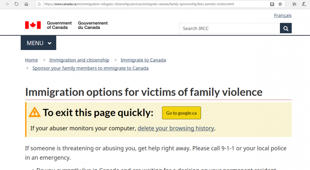Reload the page with the refresh icon
The width and height of the screenshot is (310, 170).
click(16, 4)
